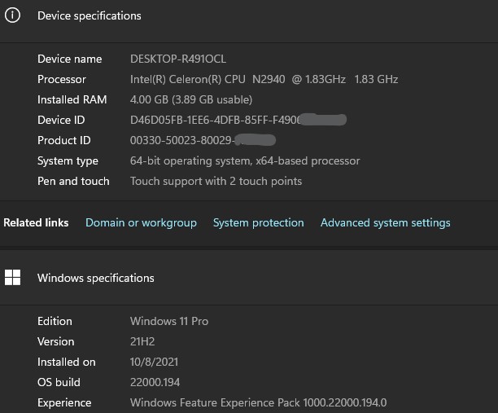This screenshot has width=498, height=413.
Task: Click the System type label
Action: pyautogui.click(x=68, y=161)
